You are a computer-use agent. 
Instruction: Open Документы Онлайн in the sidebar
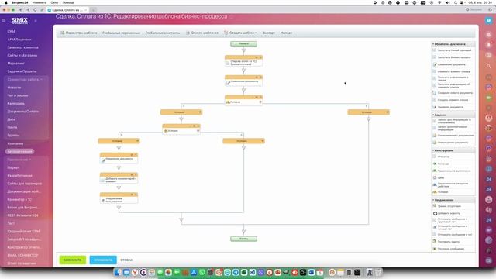pos(23,112)
